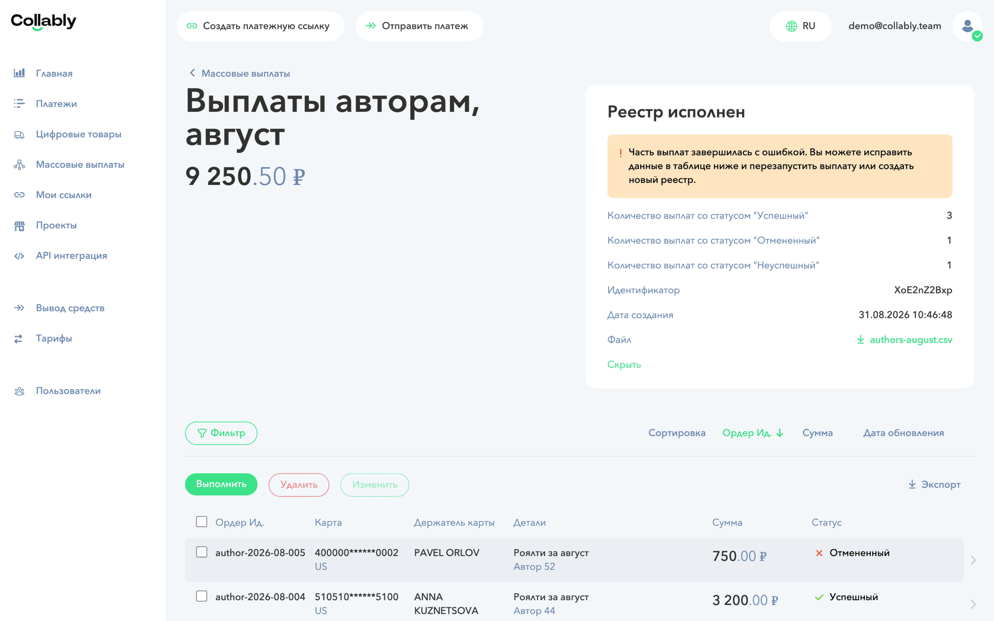Expand the ANNA KUZNETSOVA row chevron

point(973,604)
